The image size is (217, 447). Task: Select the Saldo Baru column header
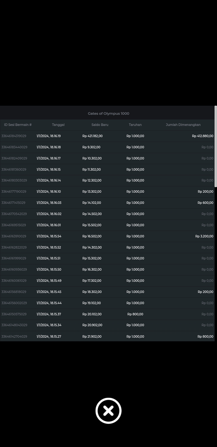pyautogui.click(x=100, y=125)
